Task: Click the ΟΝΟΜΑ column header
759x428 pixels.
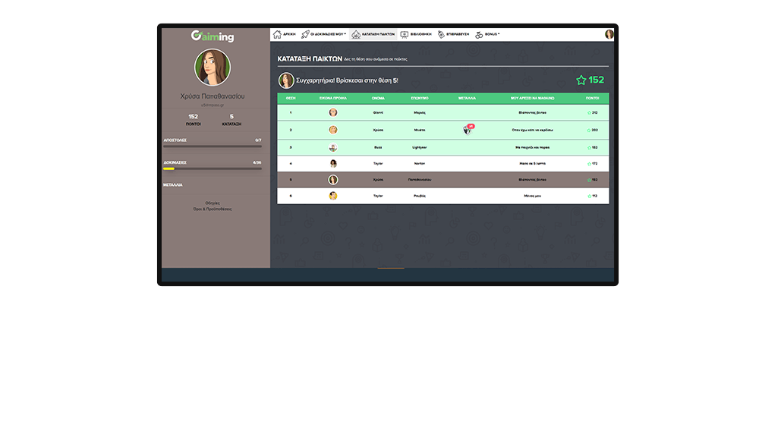Action: 378,99
